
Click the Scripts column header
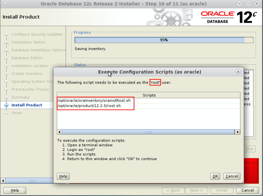(x=149, y=95)
